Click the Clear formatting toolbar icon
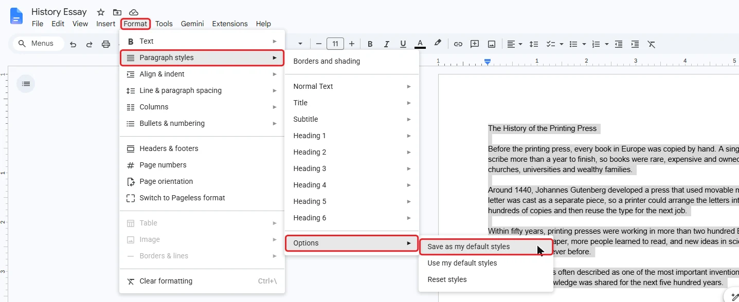 [x=652, y=44]
